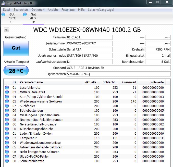Minimize the CrystalDiskInfo window
Screen dimensions: 173x167
point(151,2)
